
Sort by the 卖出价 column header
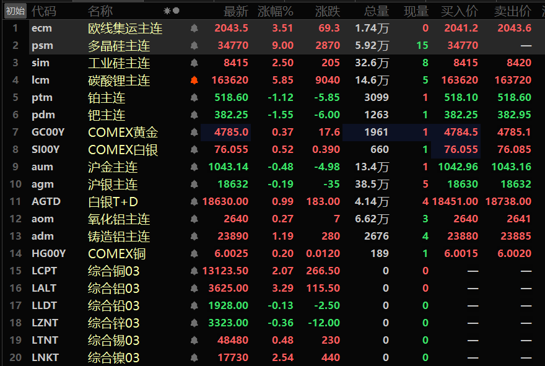click(x=513, y=12)
